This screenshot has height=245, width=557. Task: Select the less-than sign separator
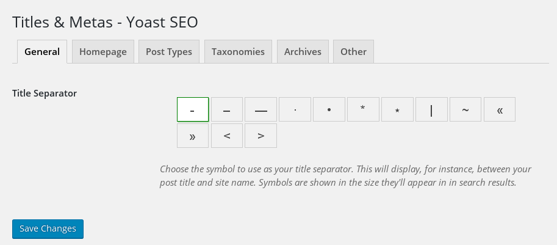(226, 136)
